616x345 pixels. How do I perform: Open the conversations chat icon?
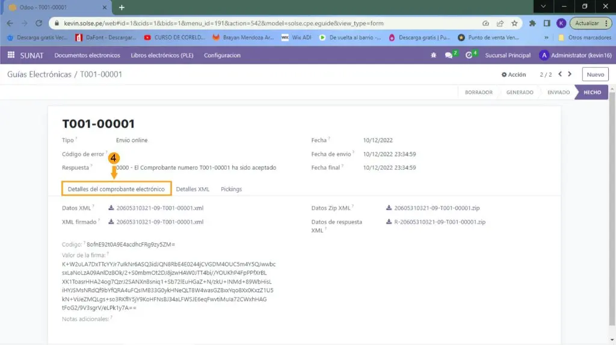pos(449,55)
